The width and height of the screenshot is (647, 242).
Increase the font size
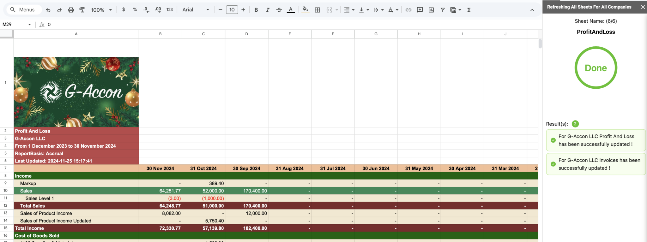click(x=243, y=10)
